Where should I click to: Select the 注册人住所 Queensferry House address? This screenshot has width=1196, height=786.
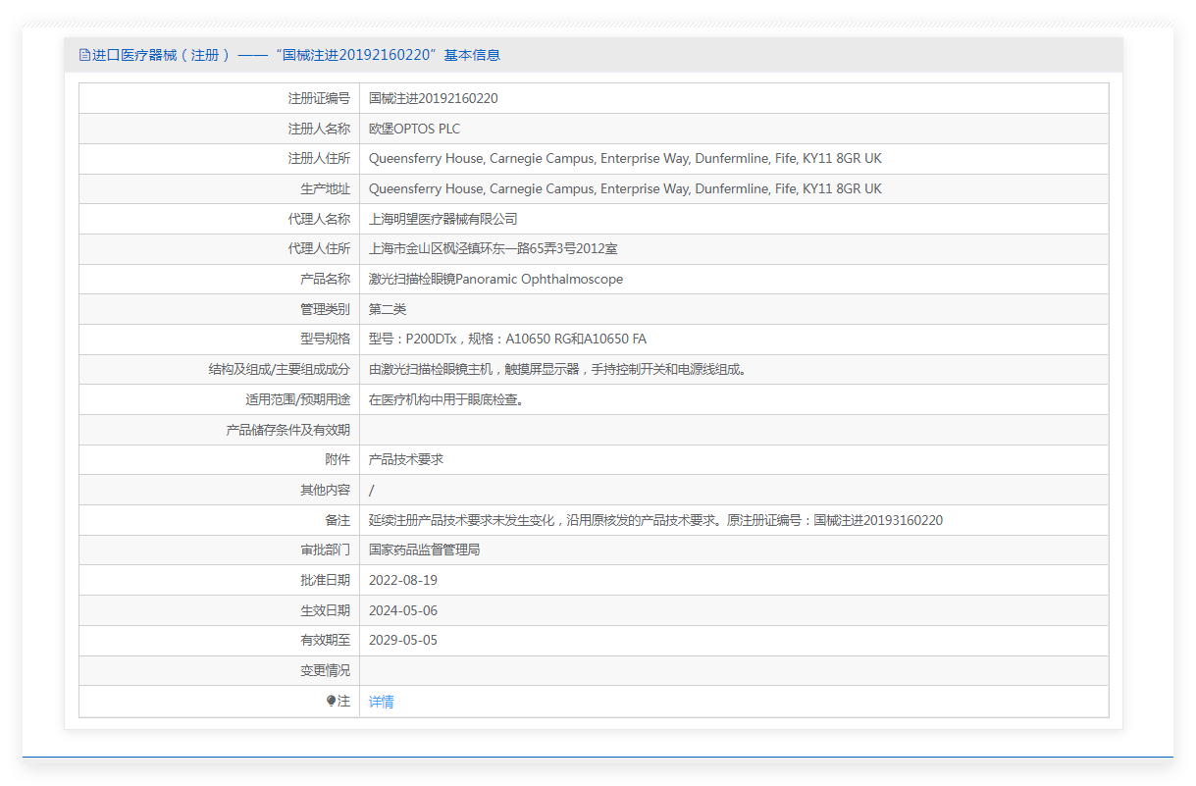click(625, 158)
